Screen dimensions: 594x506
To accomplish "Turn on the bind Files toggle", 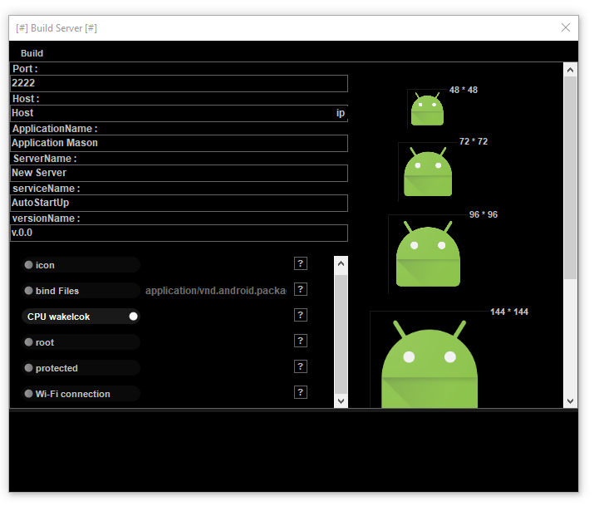I will coord(81,291).
